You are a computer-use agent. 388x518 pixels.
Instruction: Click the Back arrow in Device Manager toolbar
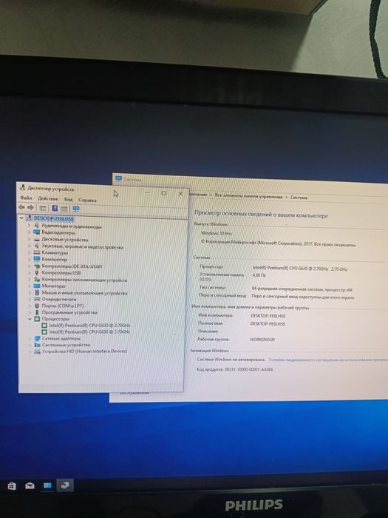pos(21,207)
